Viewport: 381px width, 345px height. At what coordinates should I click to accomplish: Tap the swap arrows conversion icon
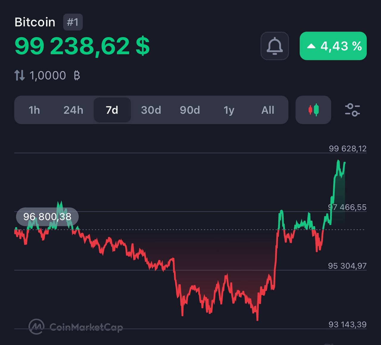[x=20, y=75]
